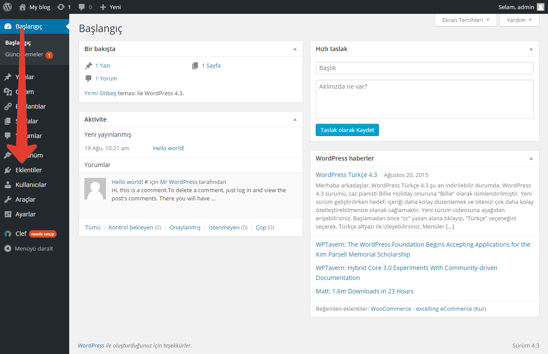This screenshot has width=548, height=354.
Task: Collapse the Bir bakışta panel
Action: pyautogui.click(x=295, y=49)
